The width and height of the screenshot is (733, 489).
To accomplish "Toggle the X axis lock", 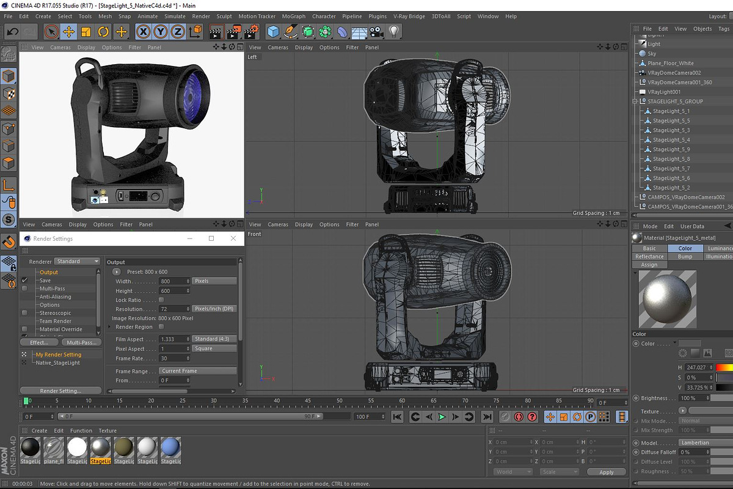I will [144, 31].
